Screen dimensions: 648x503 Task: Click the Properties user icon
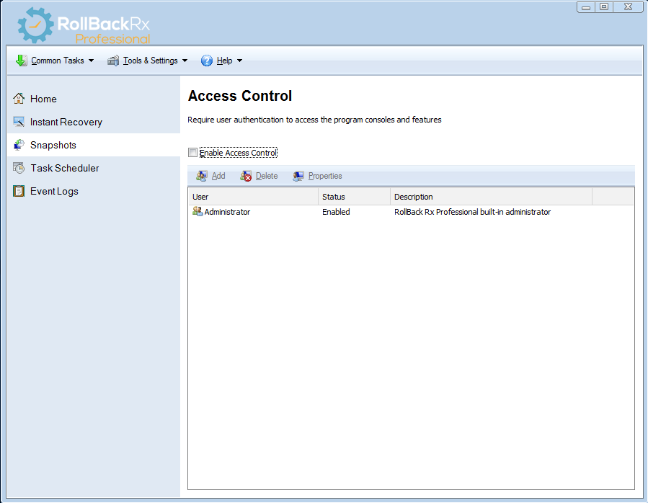pos(298,176)
